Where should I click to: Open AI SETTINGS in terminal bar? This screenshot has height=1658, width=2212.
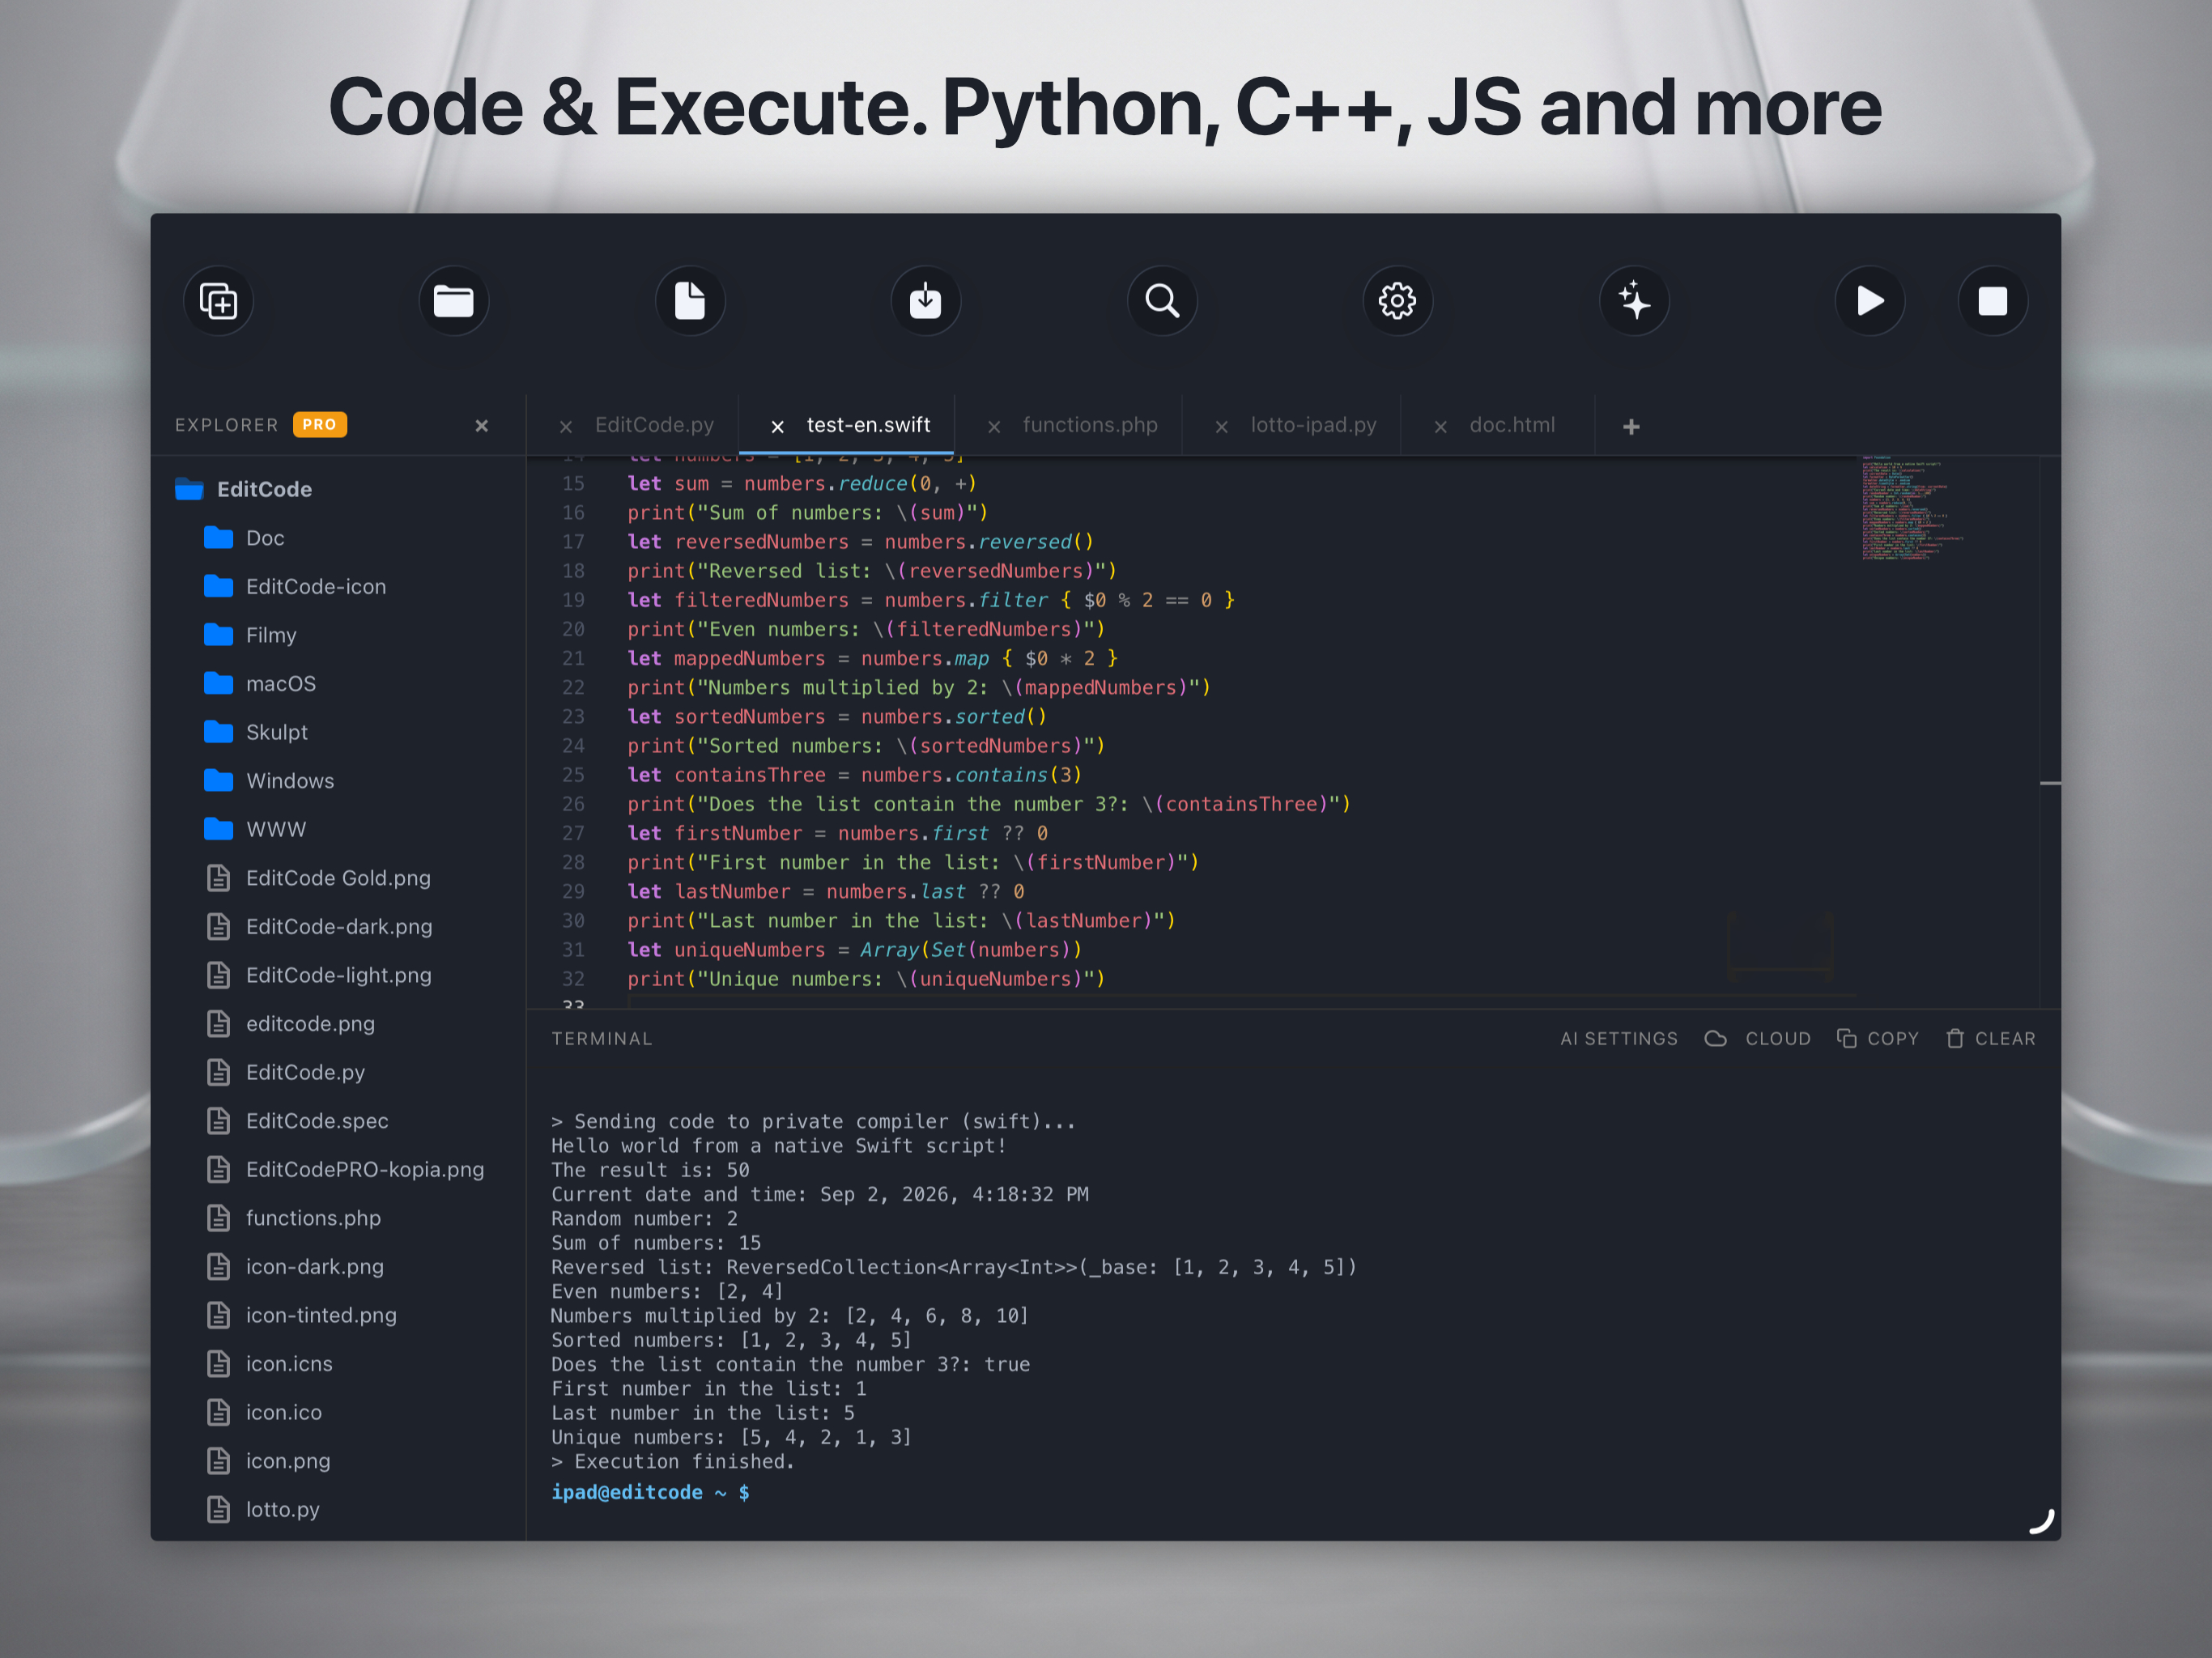tap(1619, 1039)
